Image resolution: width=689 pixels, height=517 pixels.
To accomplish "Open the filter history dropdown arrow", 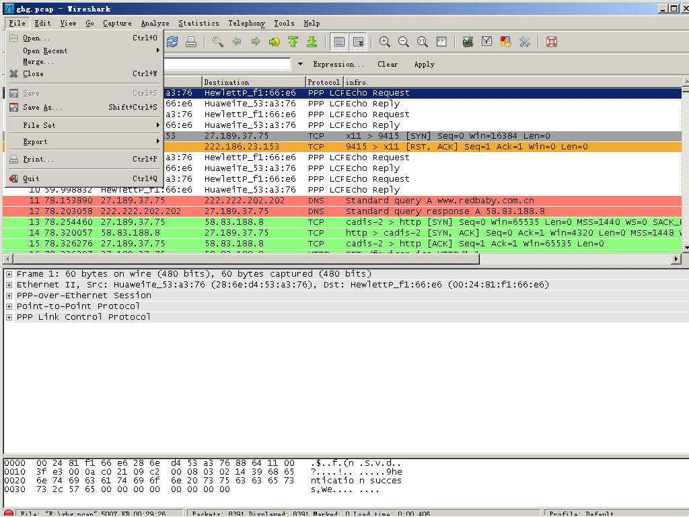I will coord(300,64).
